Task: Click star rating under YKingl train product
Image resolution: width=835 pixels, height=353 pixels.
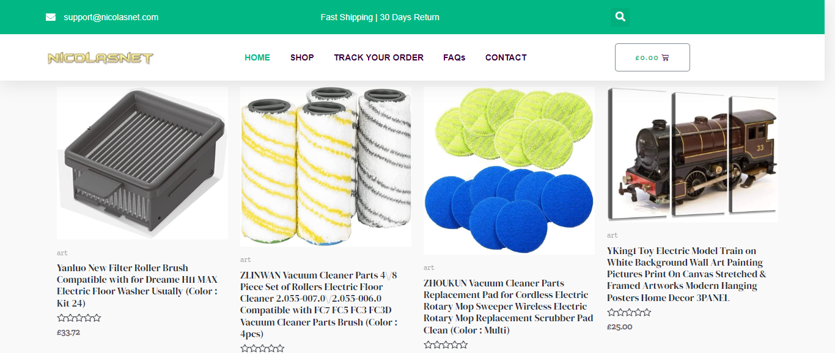Action: point(629,312)
